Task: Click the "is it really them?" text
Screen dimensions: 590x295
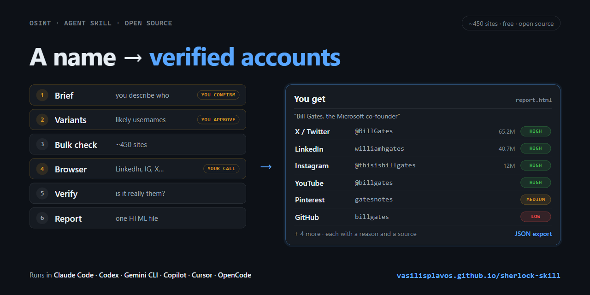Action: point(140,194)
